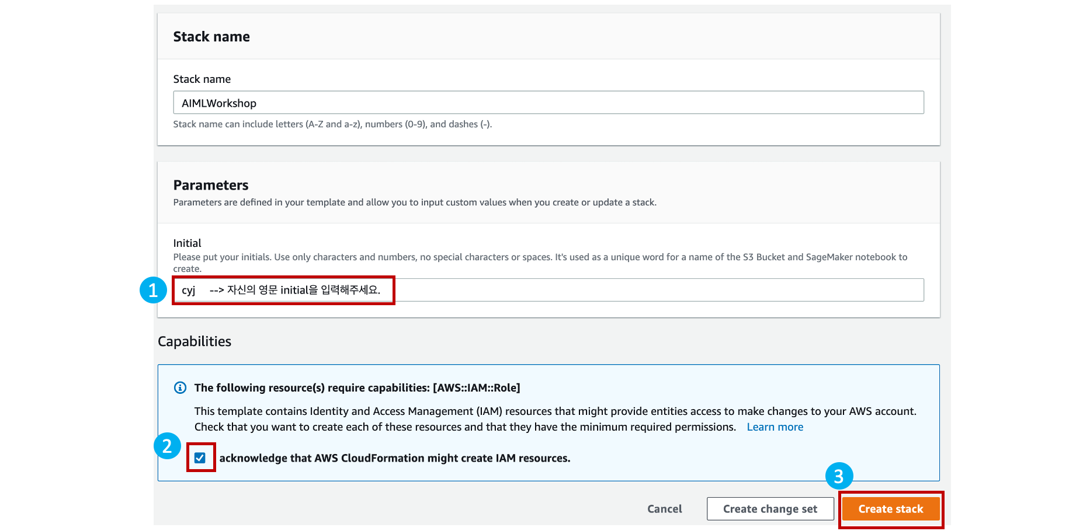Click the 'Capabilities' section heading
The width and height of the screenshot is (1090, 531).
195,341
